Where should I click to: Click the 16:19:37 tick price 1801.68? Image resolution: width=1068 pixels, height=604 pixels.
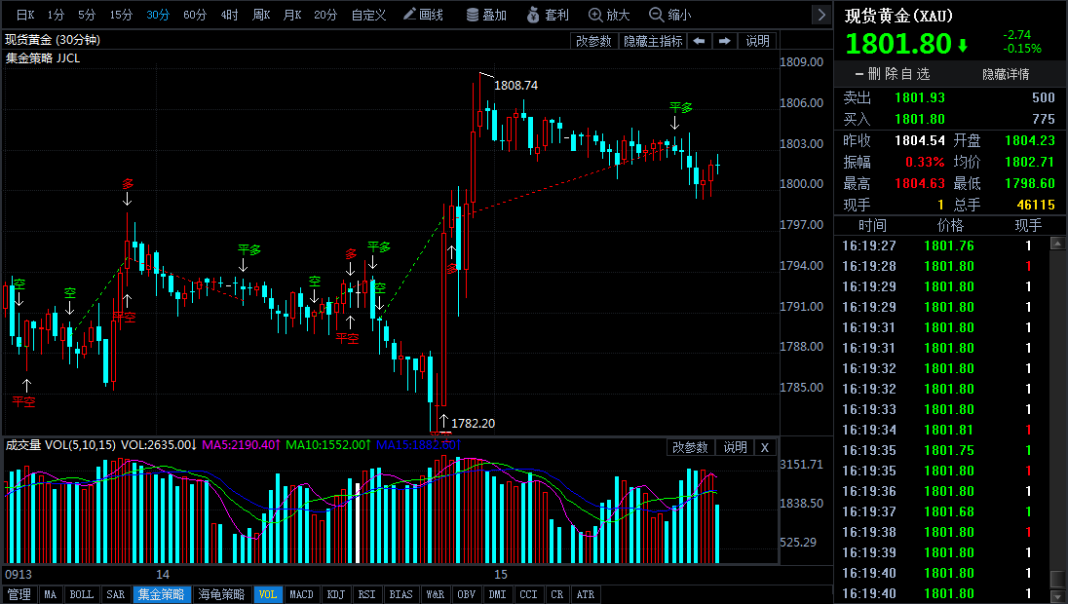[949, 511]
